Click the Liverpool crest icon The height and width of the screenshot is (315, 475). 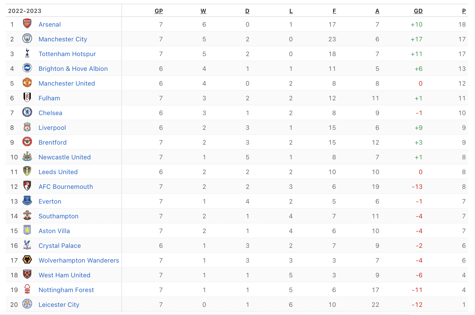coord(27,127)
